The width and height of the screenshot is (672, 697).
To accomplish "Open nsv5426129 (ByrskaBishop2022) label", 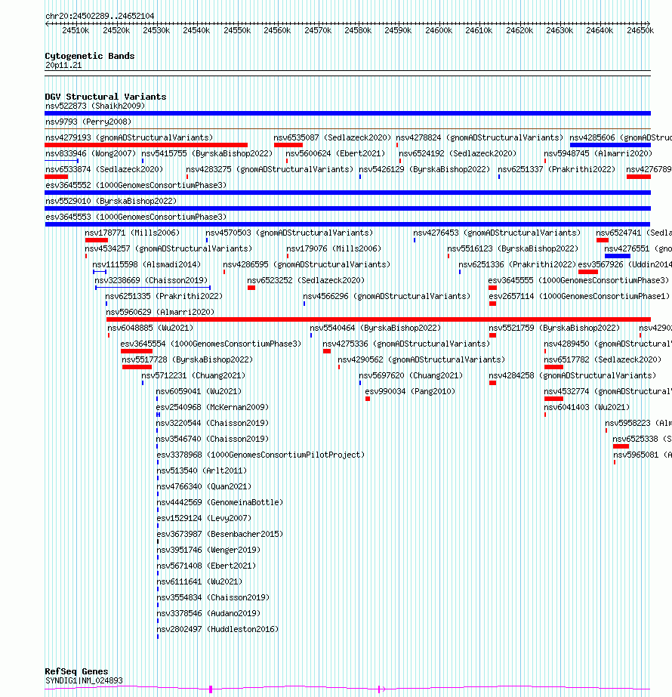I will click(x=424, y=169).
